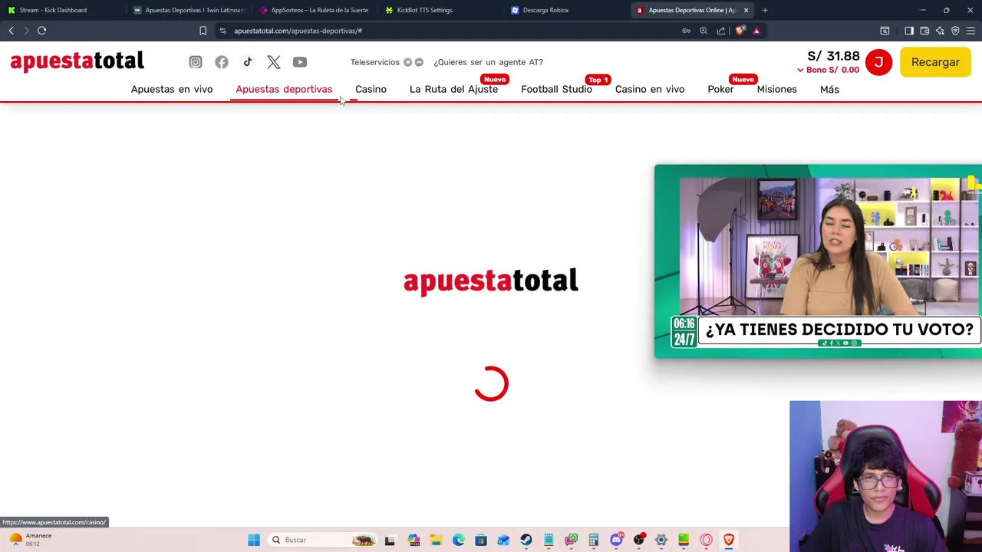Image resolution: width=982 pixels, height=552 pixels.
Task: Open La Ruta del Ajuste section
Action: (453, 89)
